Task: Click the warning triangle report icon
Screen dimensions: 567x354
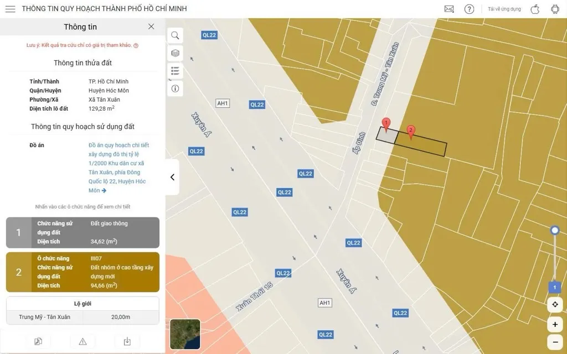Action: click(x=83, y=341)
